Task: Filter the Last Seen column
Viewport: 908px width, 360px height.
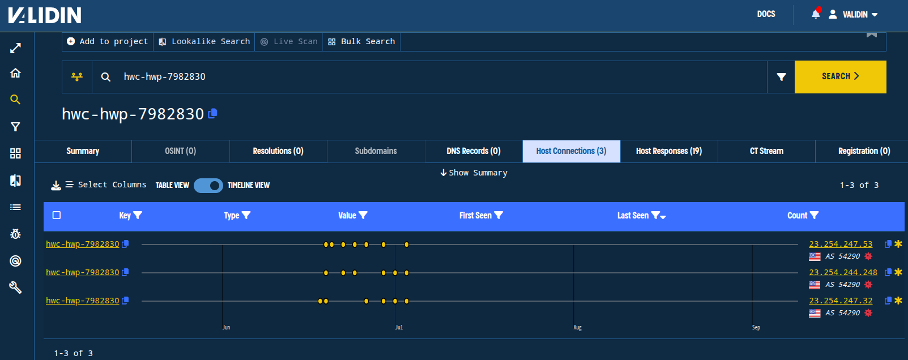Action: coord(655,215)
